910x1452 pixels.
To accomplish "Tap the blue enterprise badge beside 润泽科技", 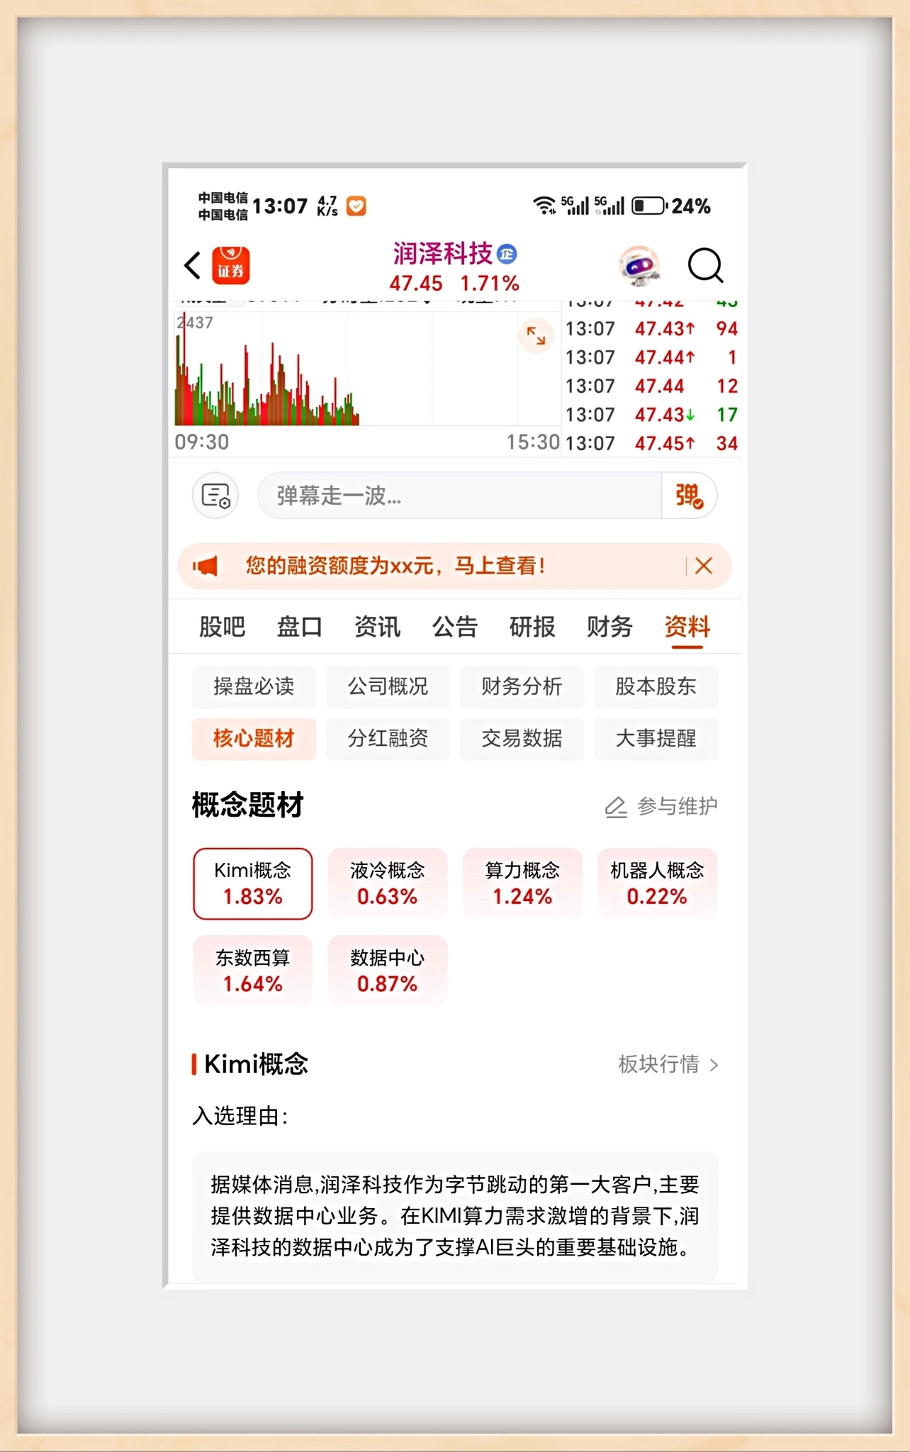I will tap(507, 253).
